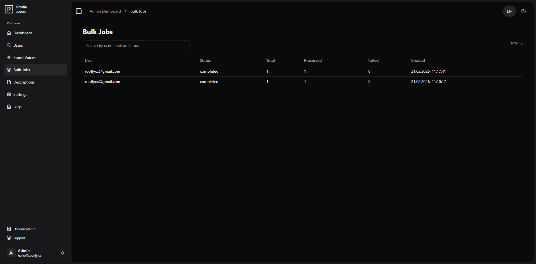
Task: Focus the user email or status search field
Action: click(x=136, y=45)
